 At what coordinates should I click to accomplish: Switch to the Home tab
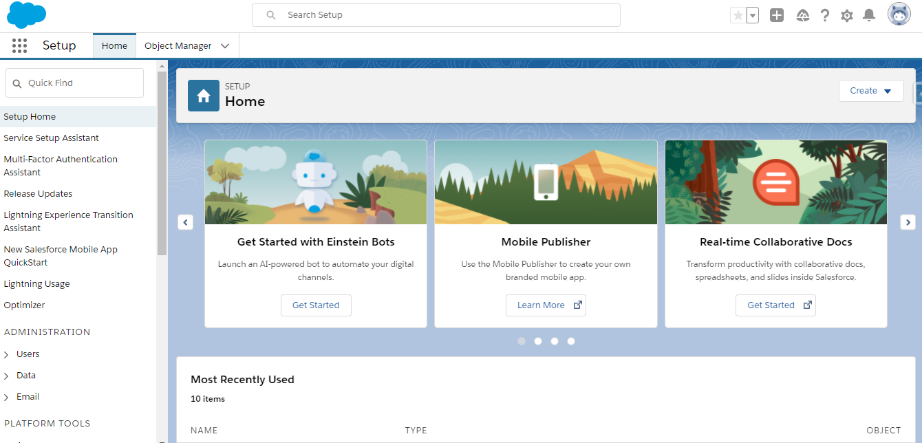click(x=114, y=45)
